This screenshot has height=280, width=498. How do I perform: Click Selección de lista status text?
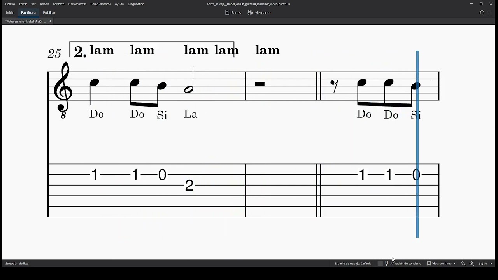17,264
